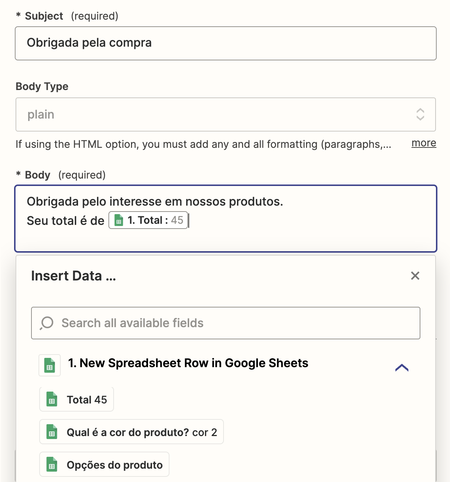
Task: Click the Sheets icon inside the Body pill
Action: pos(118,220)
